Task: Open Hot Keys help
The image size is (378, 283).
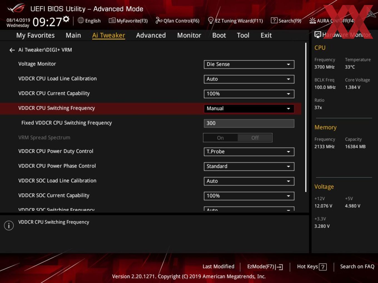Action: click(312, 267)
